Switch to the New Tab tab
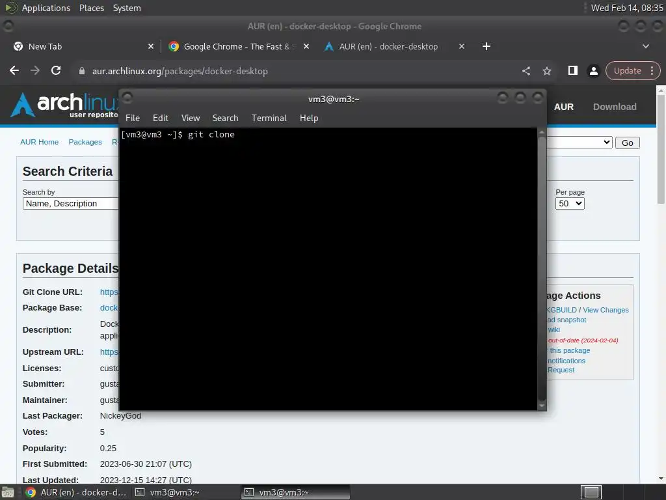Screen dimensions: 666x500 click(x=83, y=46)
